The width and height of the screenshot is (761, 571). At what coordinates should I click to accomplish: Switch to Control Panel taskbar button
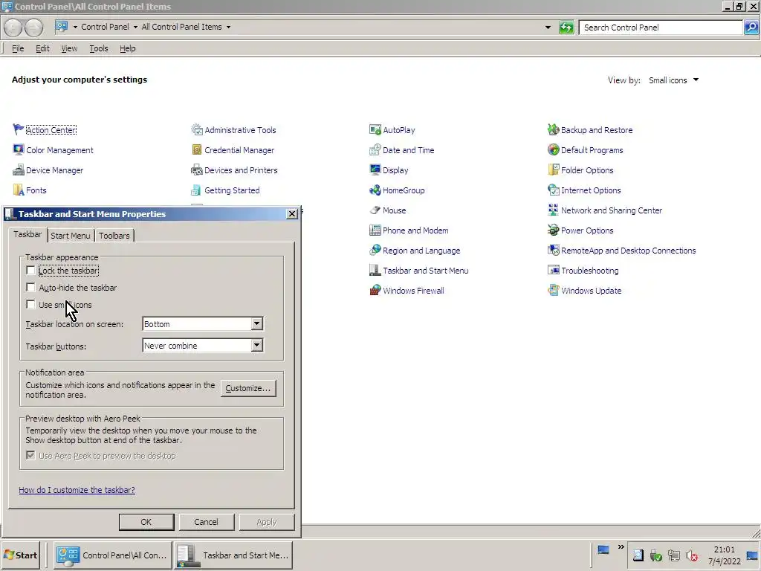tap(113, 555)
